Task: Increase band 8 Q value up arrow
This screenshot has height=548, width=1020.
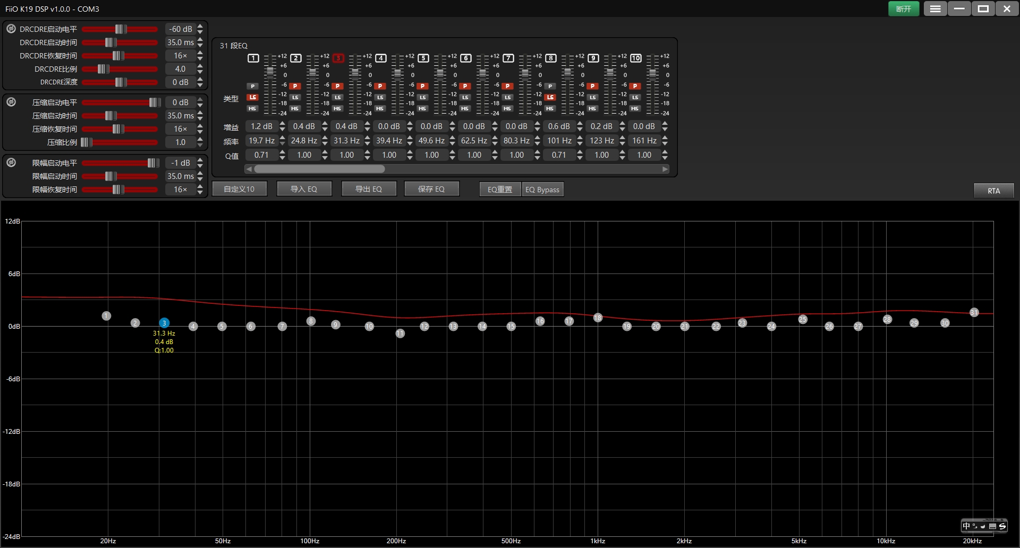Action: (580, 152)
